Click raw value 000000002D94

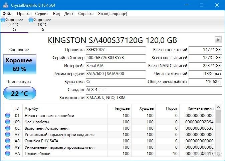point(199,122)
